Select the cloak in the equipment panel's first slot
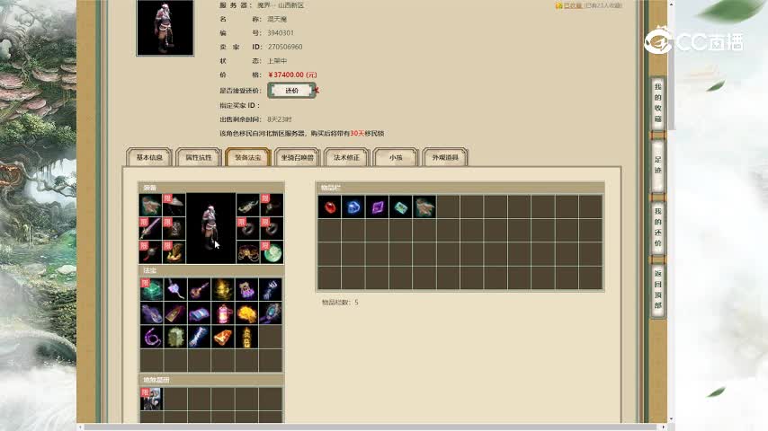The height and width of the screenshot is (431, 768). click(x=150, y=205)
